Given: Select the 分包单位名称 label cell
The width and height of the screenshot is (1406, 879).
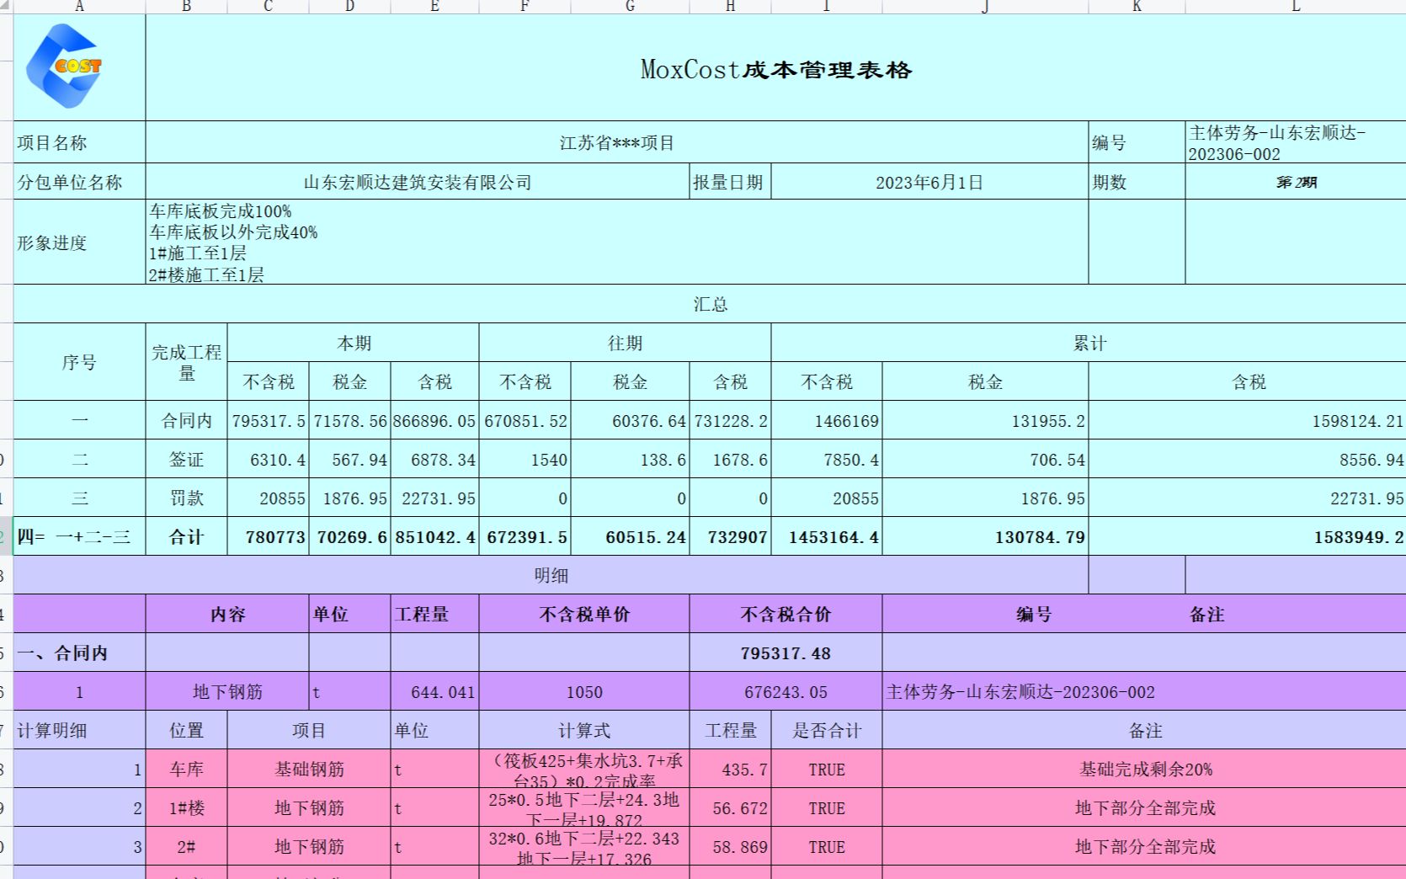Looking at the screenshot, I should click(x=79, y=182).
